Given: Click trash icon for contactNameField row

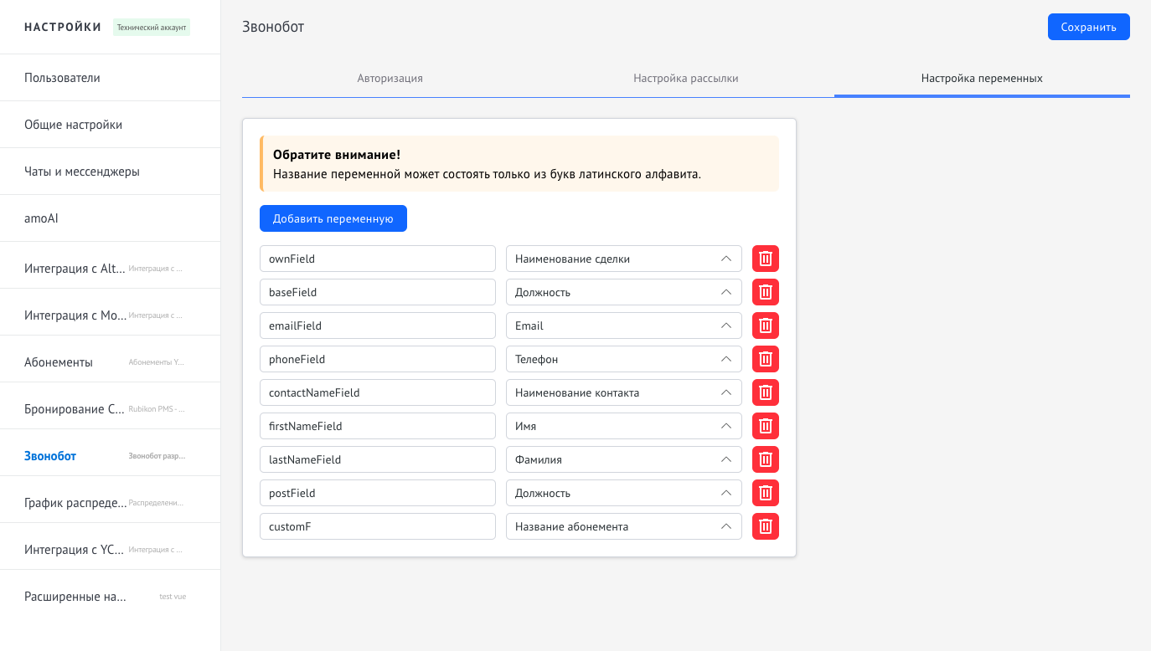Looking at the screenshot, I should [766, 392].
